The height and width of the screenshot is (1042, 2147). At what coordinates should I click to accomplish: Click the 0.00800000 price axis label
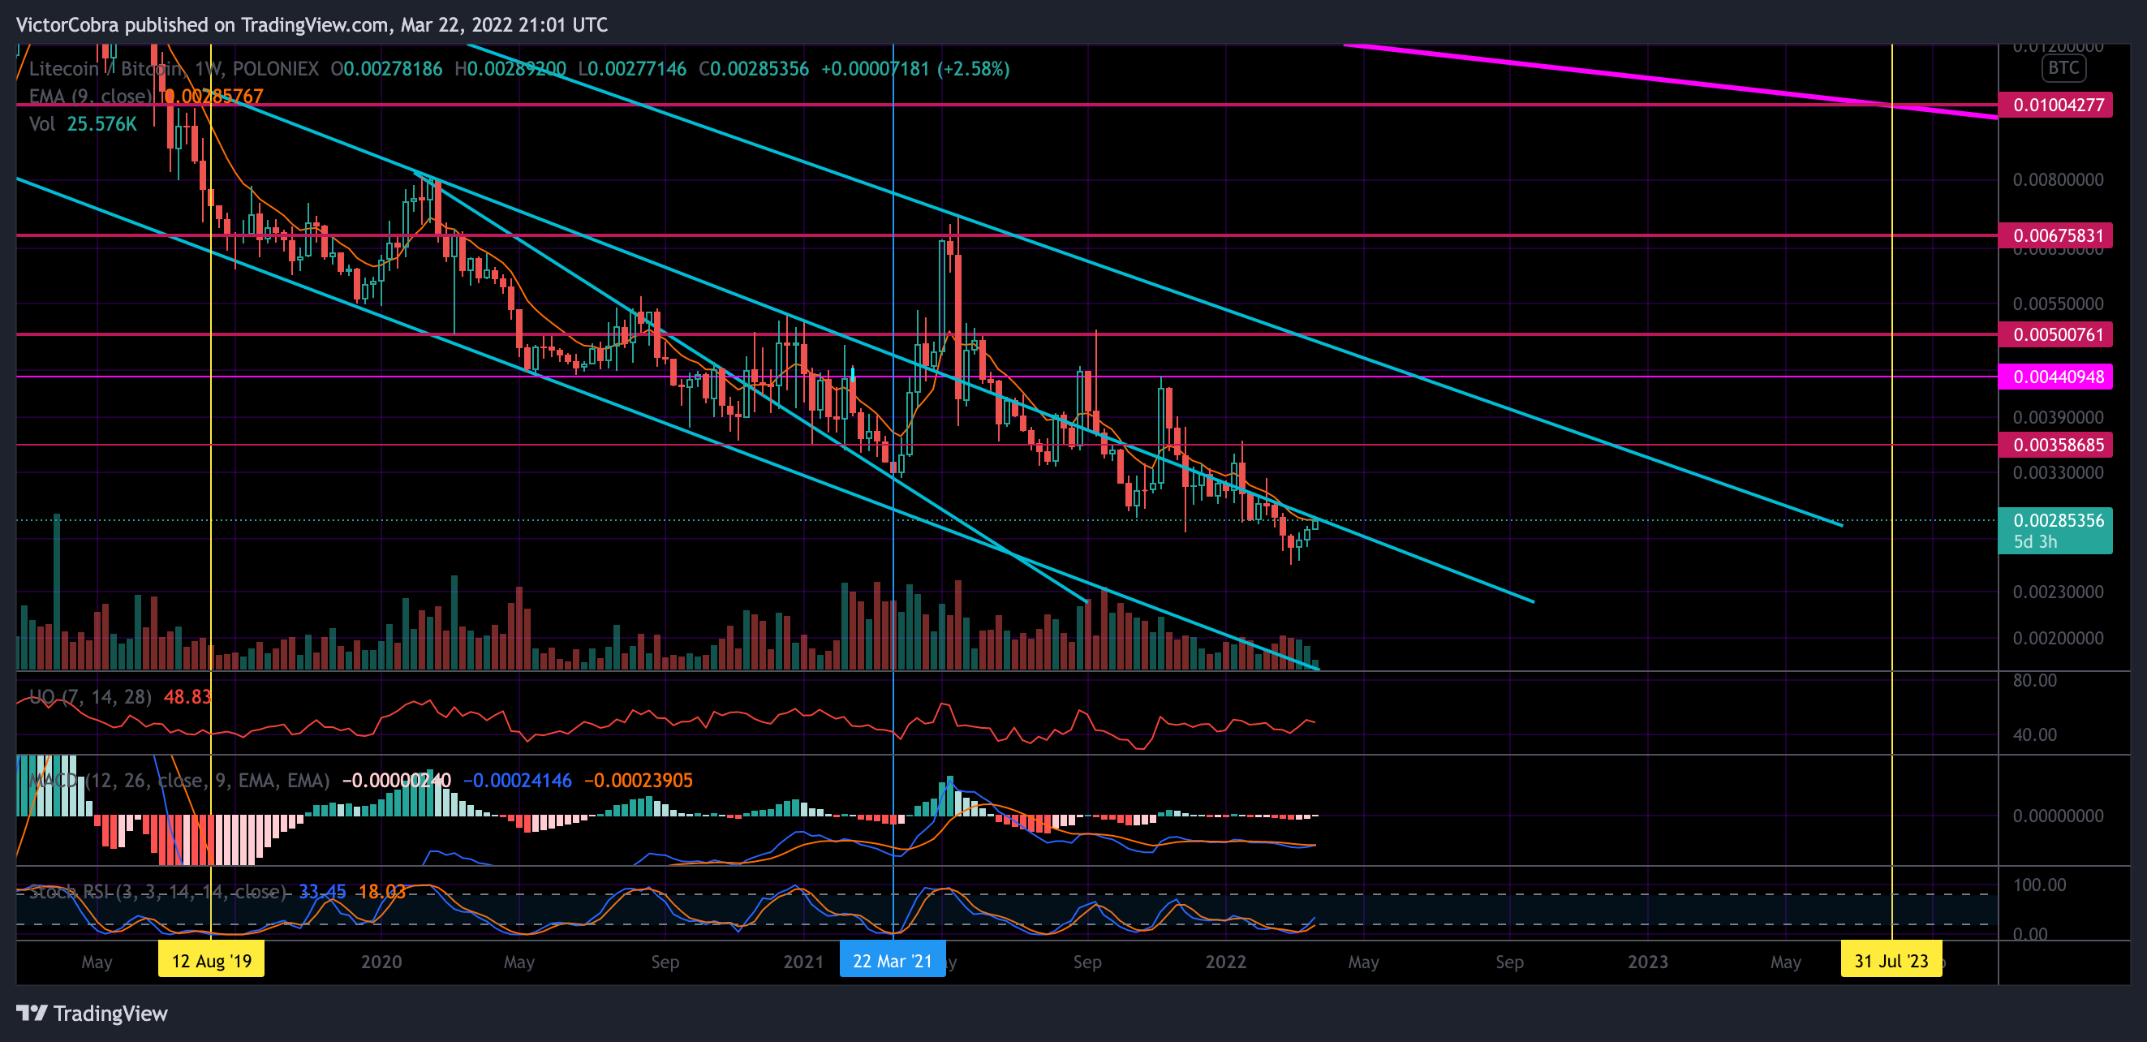(2058, 180)
